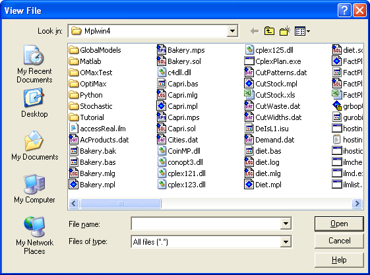Click the context help question-mark button
The width and height of the screenshot is (370, 275).
click(344, 11)
